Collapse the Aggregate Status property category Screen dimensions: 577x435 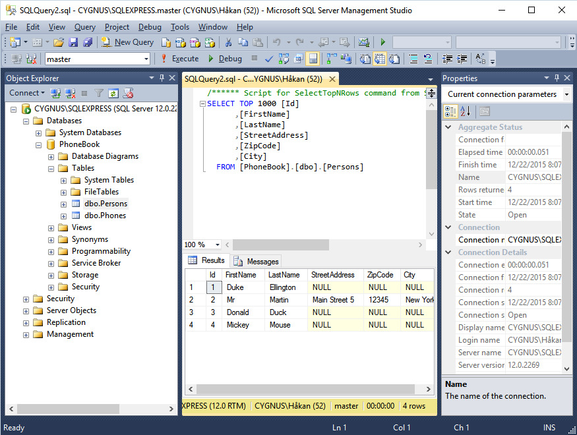[x=448, y=127]
